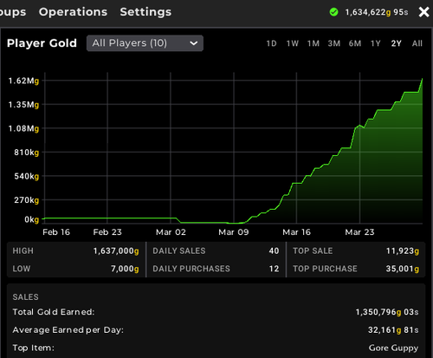Switch graph to 3M range
Viewport: 433px width, 358px height.
click(334, 43)
